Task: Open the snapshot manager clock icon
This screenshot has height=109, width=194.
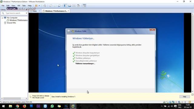Action: [59, 6]
